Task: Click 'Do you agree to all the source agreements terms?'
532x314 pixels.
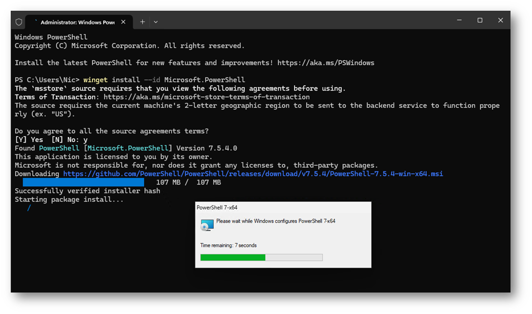Action: pos(112,131)
